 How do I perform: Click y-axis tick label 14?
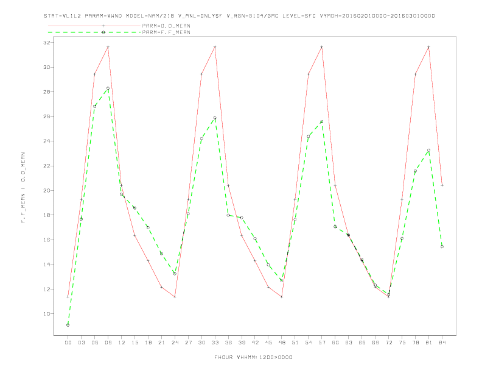(x=47, y=265)
